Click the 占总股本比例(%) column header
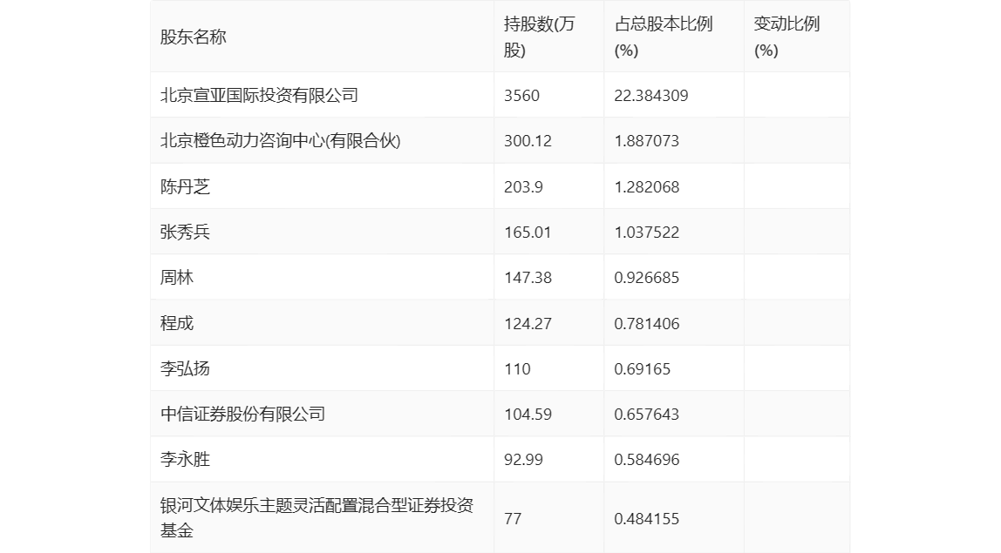Screen dimensions: 1001x553 point(664,37)
